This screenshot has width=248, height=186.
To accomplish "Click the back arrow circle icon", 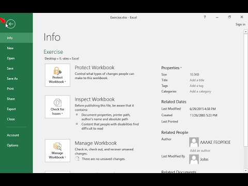I will [11, 24].
